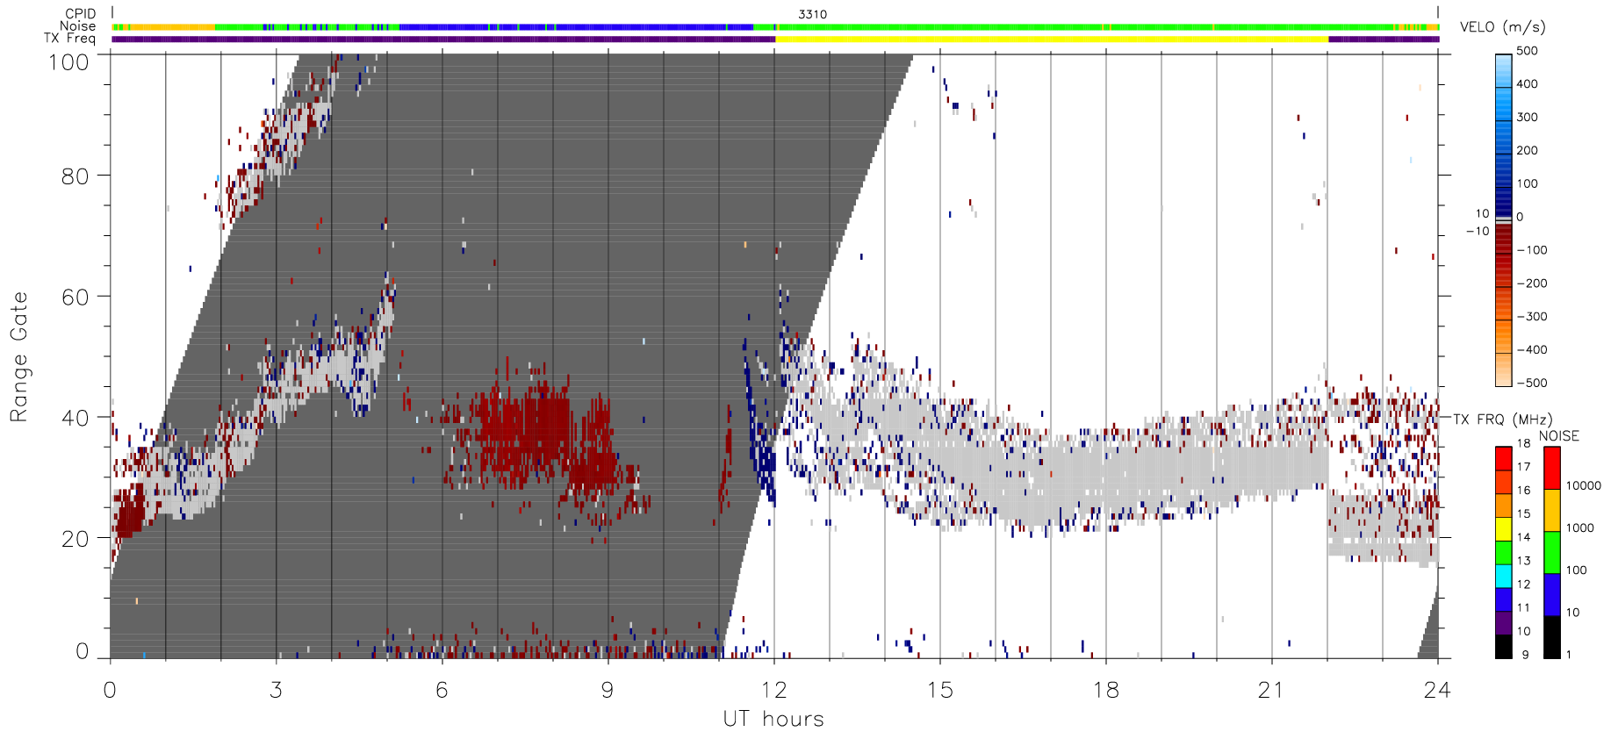Click the noise legend 10000 label
Screen dimensions: 1618x746
[1584, 486]
